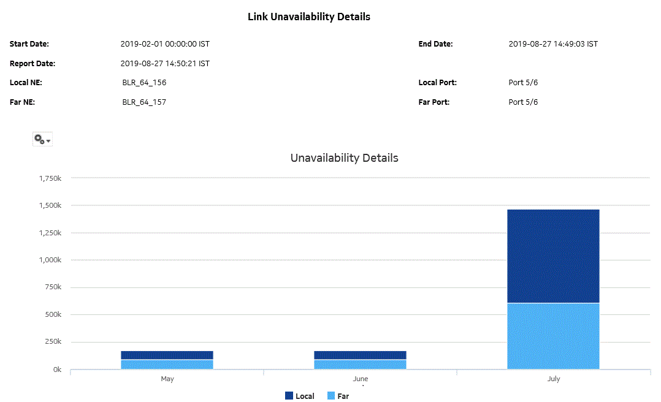This screenshot has width=661, height=402.
Task: Select the Local NE value BLR_64_156
Action: tap(144, 82)
